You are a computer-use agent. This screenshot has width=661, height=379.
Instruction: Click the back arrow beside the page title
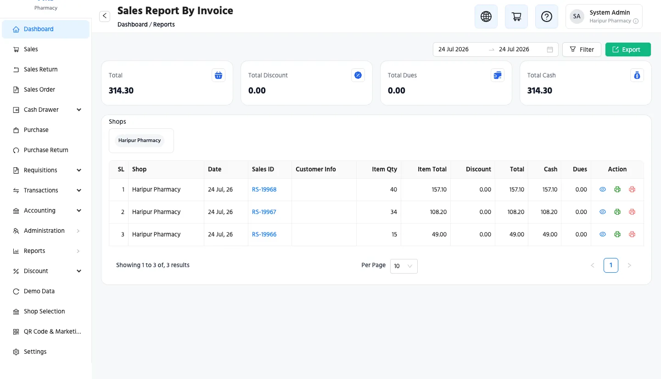point(105,16)
